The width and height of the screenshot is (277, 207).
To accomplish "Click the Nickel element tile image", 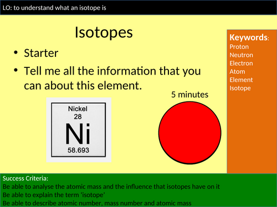I will point(79,130).
